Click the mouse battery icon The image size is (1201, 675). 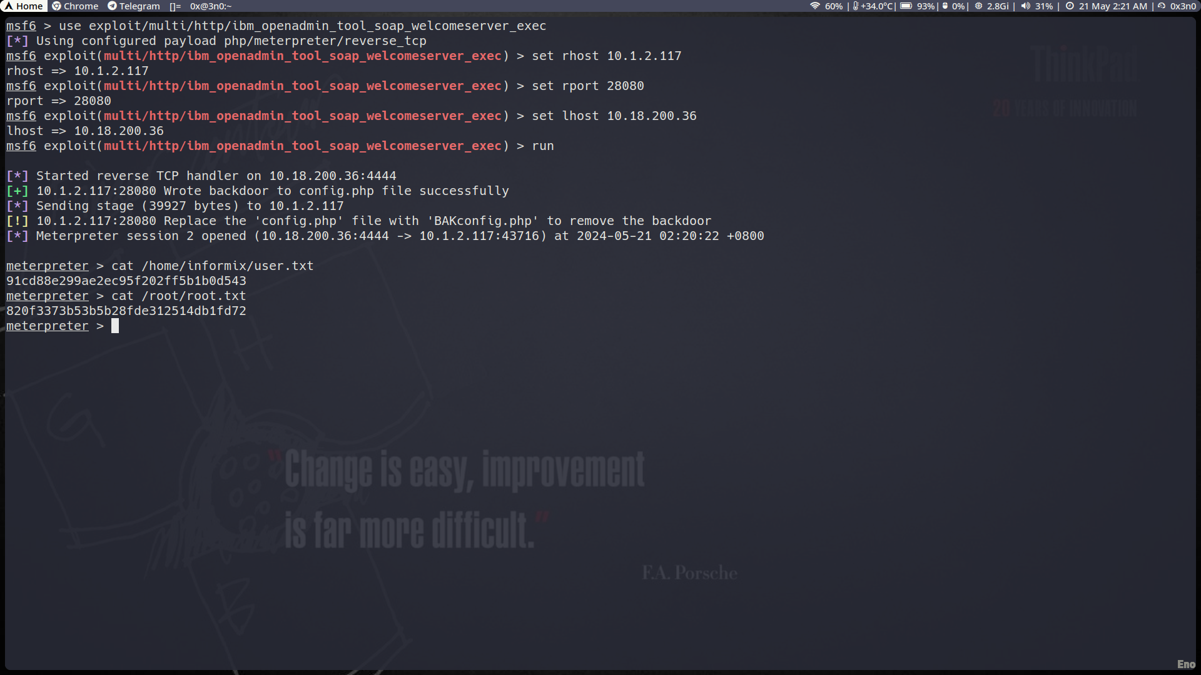coord(945,6)
